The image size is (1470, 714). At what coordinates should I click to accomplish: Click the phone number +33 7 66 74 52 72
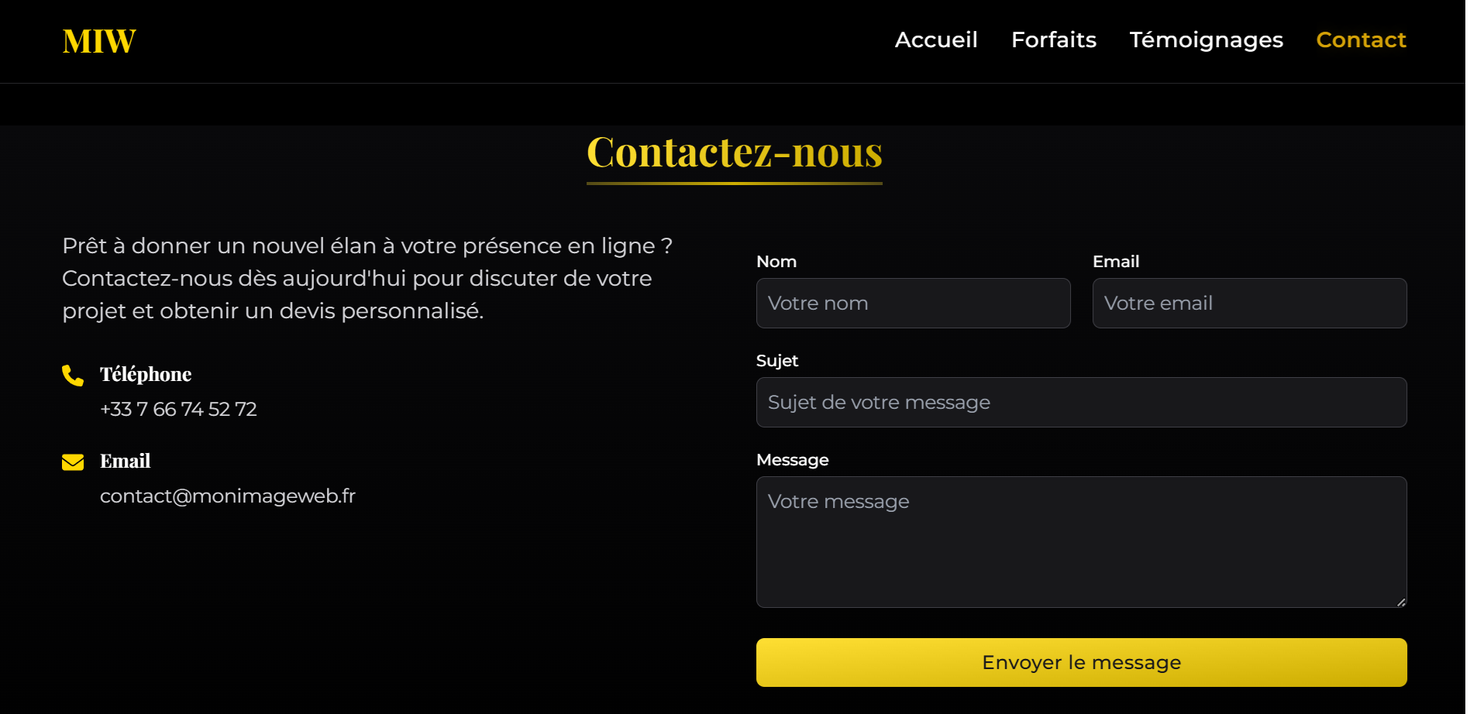(178, 409)
